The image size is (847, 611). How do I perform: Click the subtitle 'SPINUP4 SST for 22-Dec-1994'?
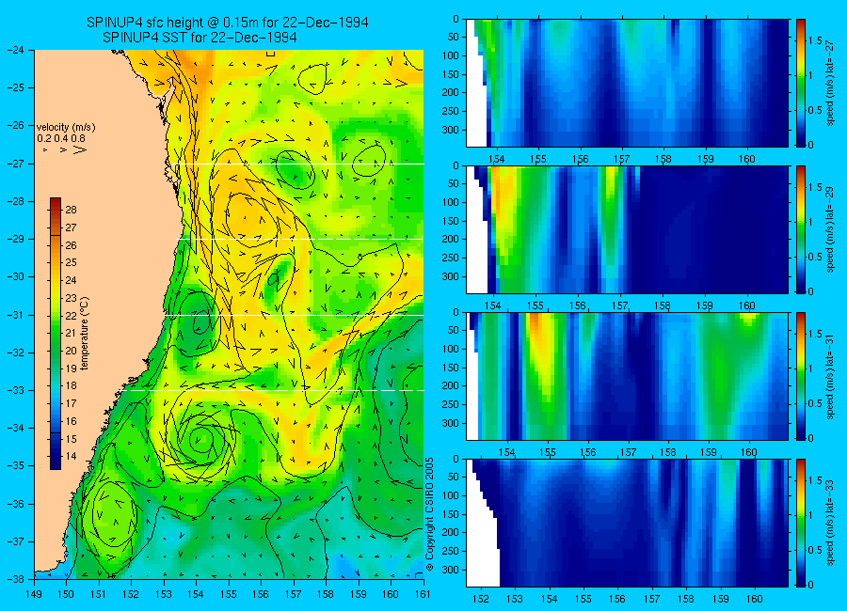pos(200,38)
